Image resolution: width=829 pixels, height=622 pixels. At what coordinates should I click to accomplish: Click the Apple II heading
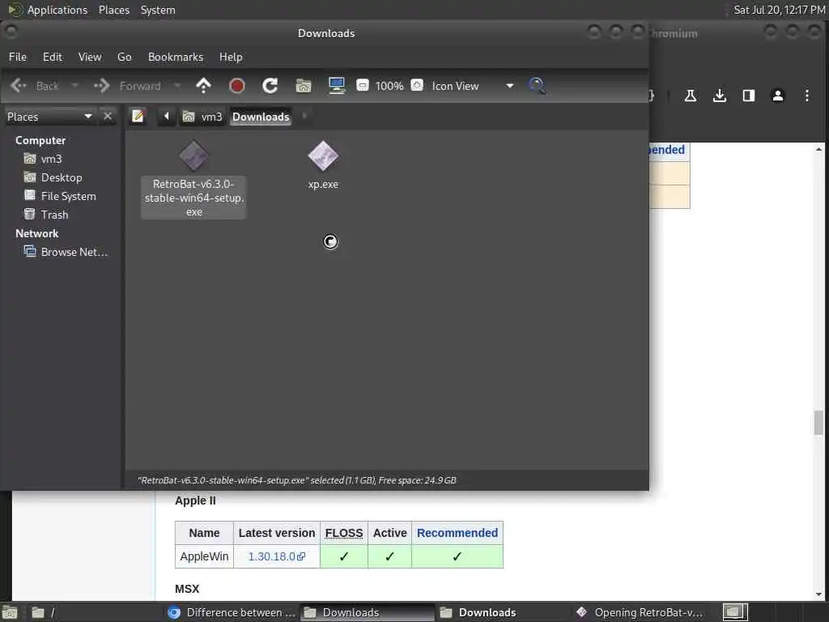point(195,501)
